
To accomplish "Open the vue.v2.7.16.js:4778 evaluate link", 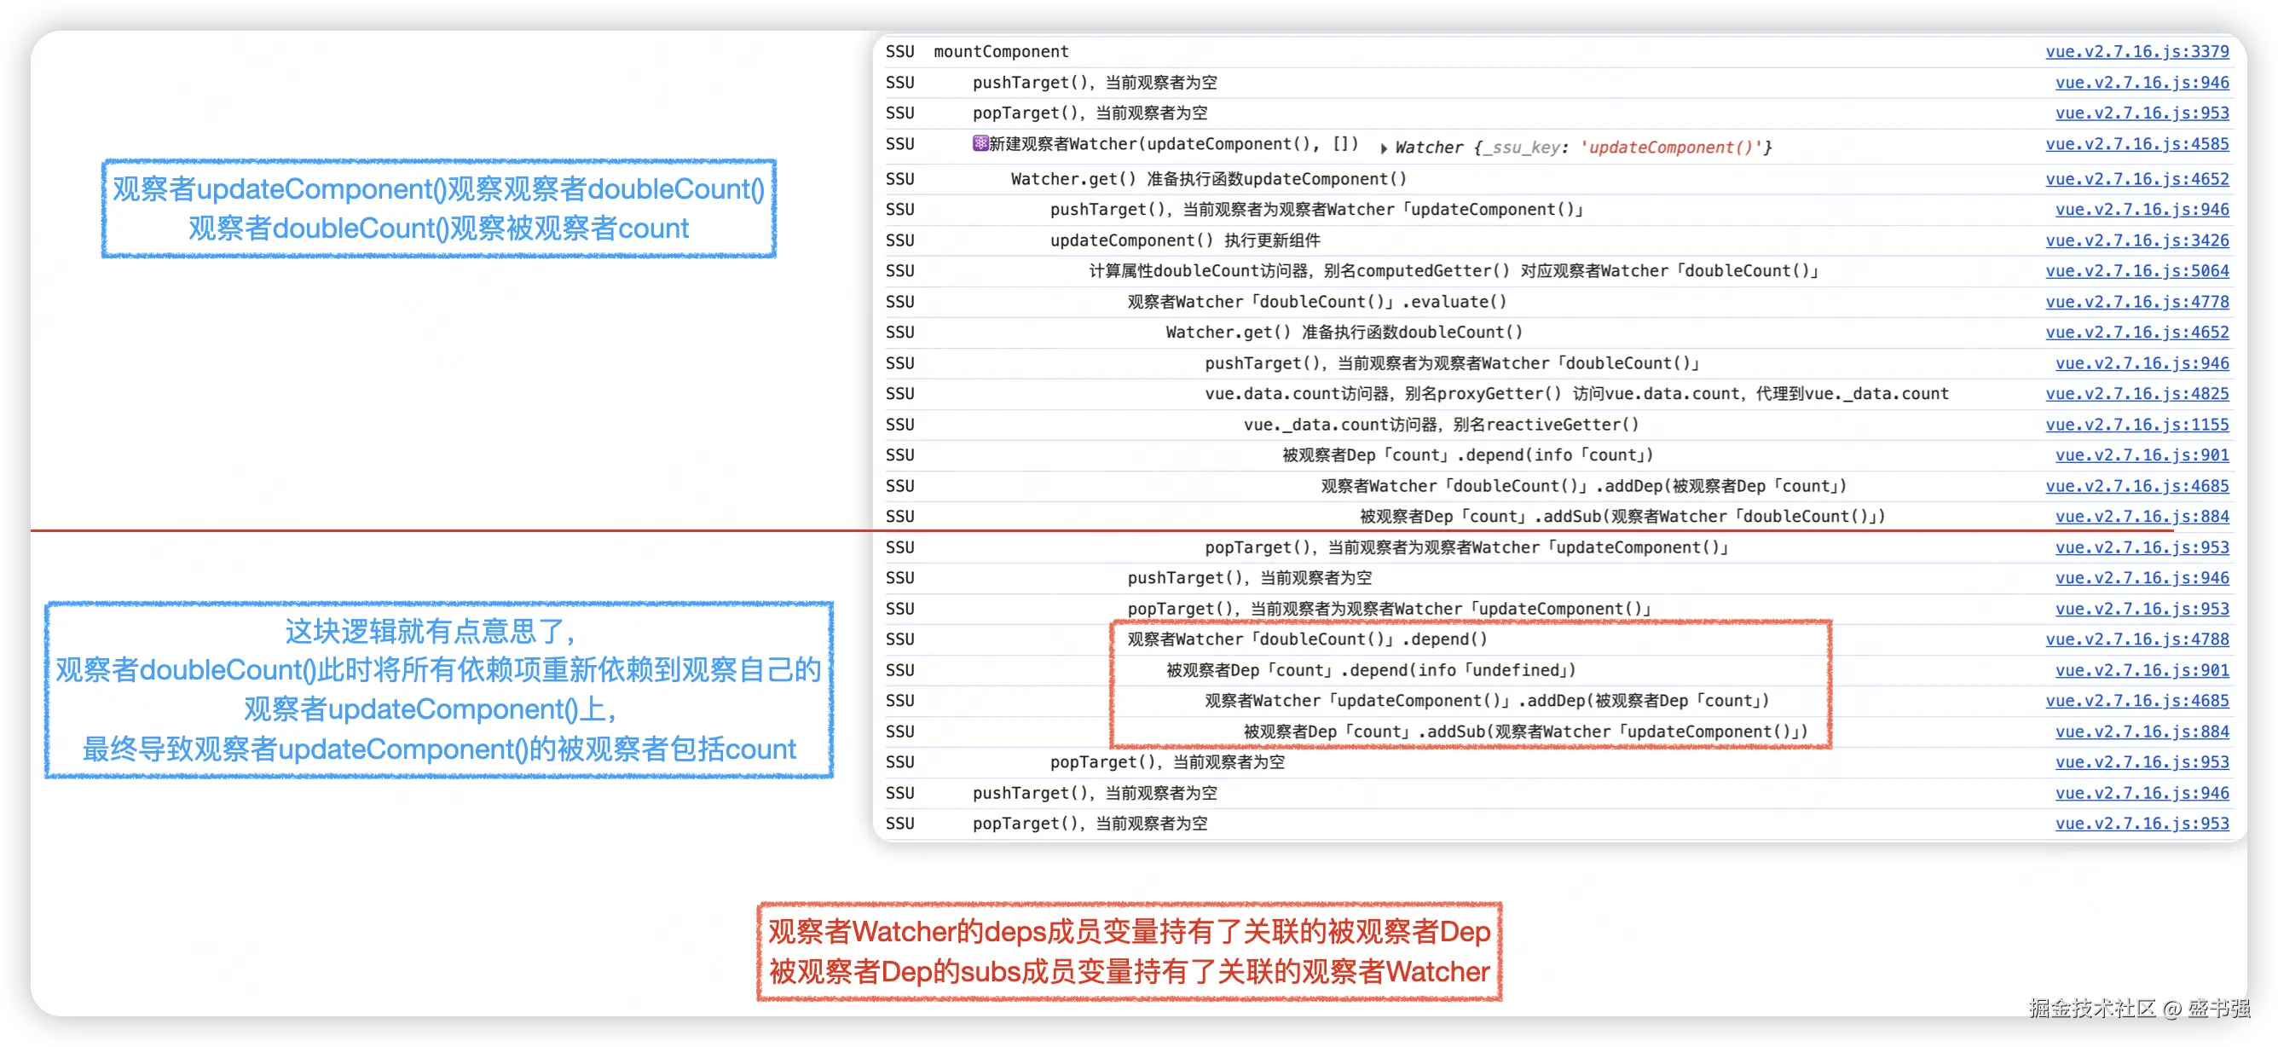I will point(2136,302).
